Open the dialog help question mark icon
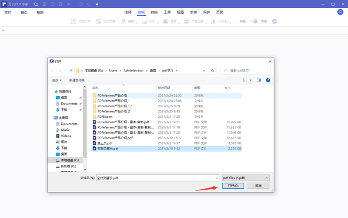The width and height of the screenshot is (348, 218). (268, 80)
